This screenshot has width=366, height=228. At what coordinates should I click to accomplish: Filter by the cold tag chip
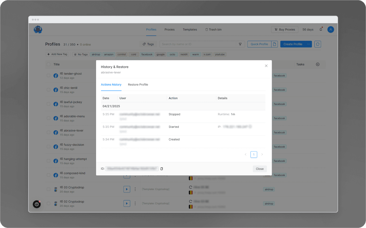pos(134,54)
